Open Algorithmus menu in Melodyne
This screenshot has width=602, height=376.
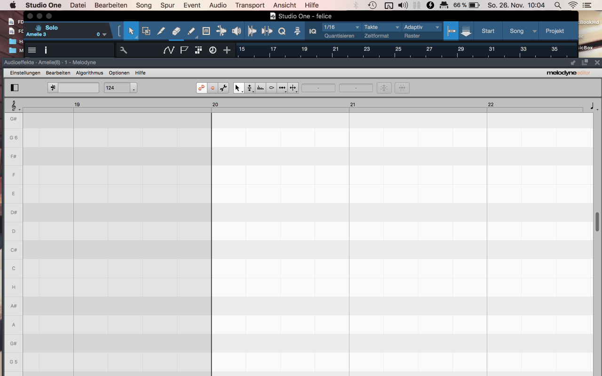tap(89, 73)
